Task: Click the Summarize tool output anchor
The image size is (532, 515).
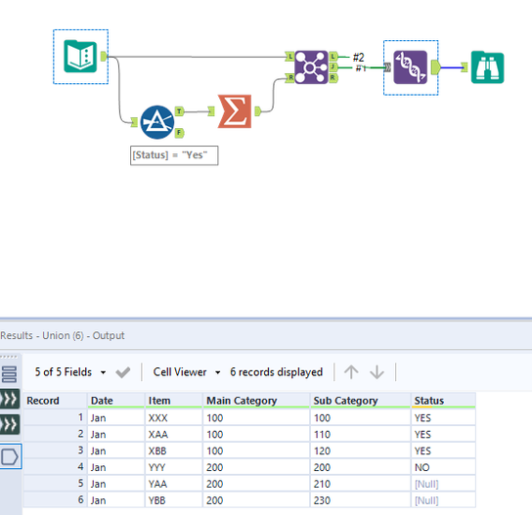Action: tap(258, 111)
